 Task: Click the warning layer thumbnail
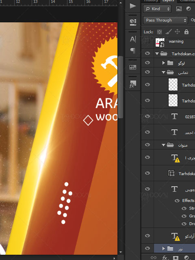tap(160, 42)
